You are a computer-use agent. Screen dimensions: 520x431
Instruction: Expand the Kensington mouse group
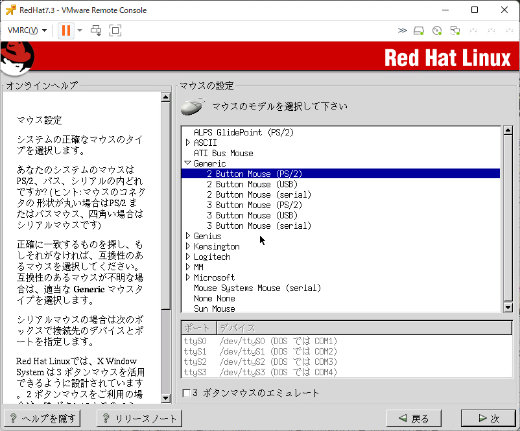tap(188, 246)
